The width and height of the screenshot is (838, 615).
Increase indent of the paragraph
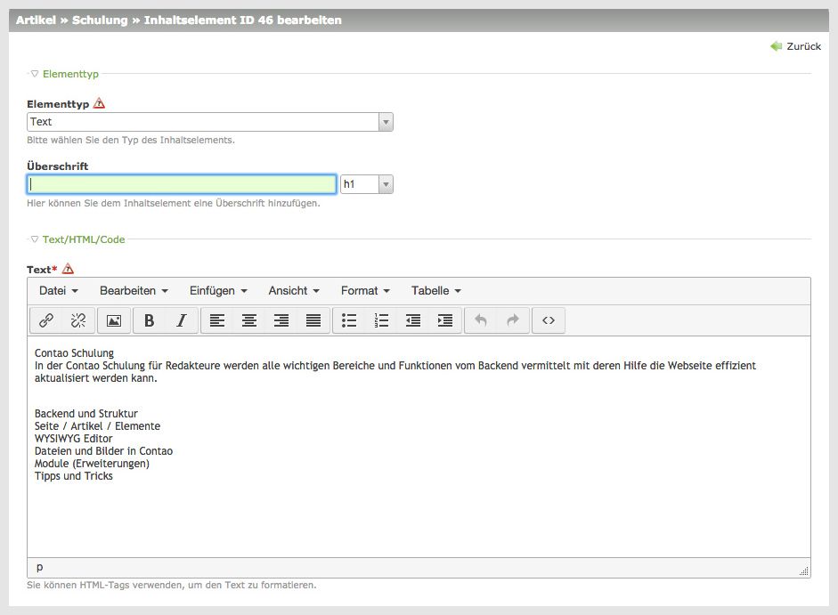tap(445, 320)
